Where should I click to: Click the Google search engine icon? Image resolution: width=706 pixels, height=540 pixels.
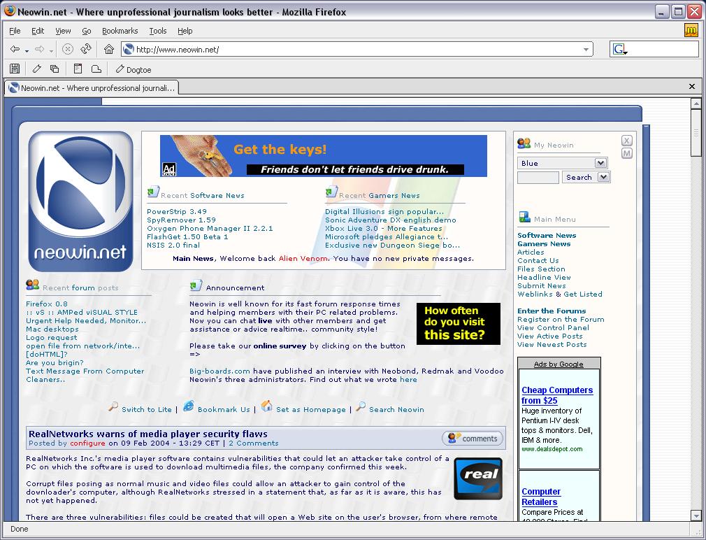[x=619, y=49]
